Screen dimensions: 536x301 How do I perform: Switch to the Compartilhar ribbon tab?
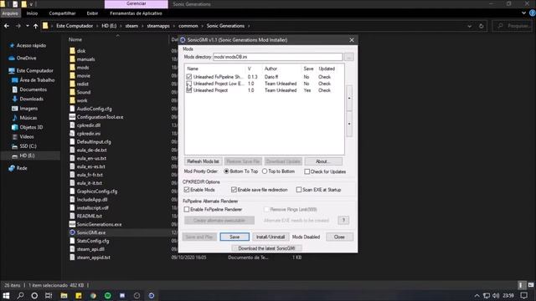pyautogui.click(x=62, y=13)
